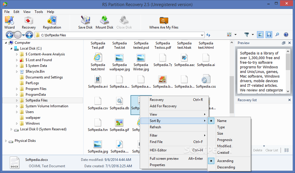Select the Softpedia Winter.jpg thumbnail
Viewport: 295px width, 173px height.
click(x=141, y=58)
